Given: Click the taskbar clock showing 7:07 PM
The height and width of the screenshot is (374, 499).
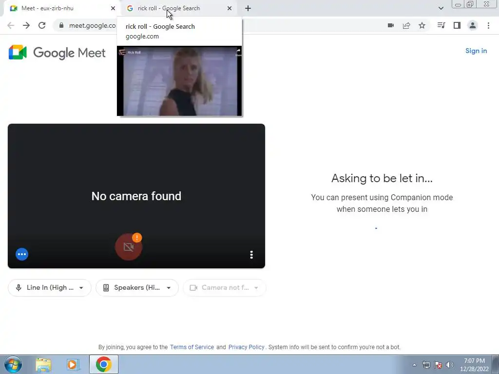Looking at the screenshot, I should [x=474, y=365].
